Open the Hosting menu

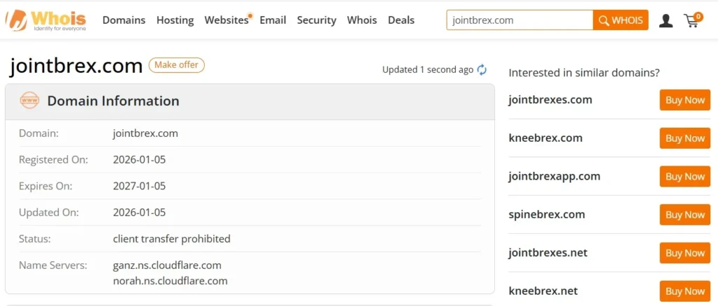pyautogui.click(x=175, y=20)
